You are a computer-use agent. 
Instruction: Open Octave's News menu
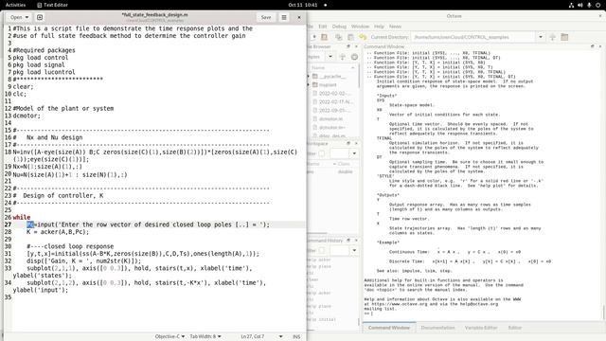pyautogui.click(x=395, y=27)
